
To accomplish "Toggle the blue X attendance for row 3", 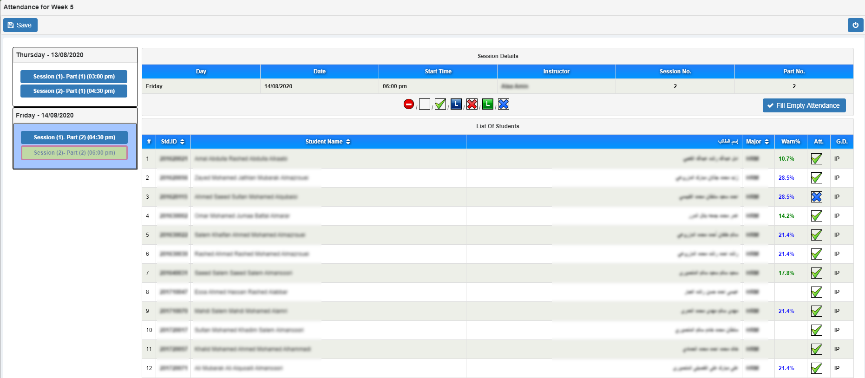I will click(x=817, y=197).
